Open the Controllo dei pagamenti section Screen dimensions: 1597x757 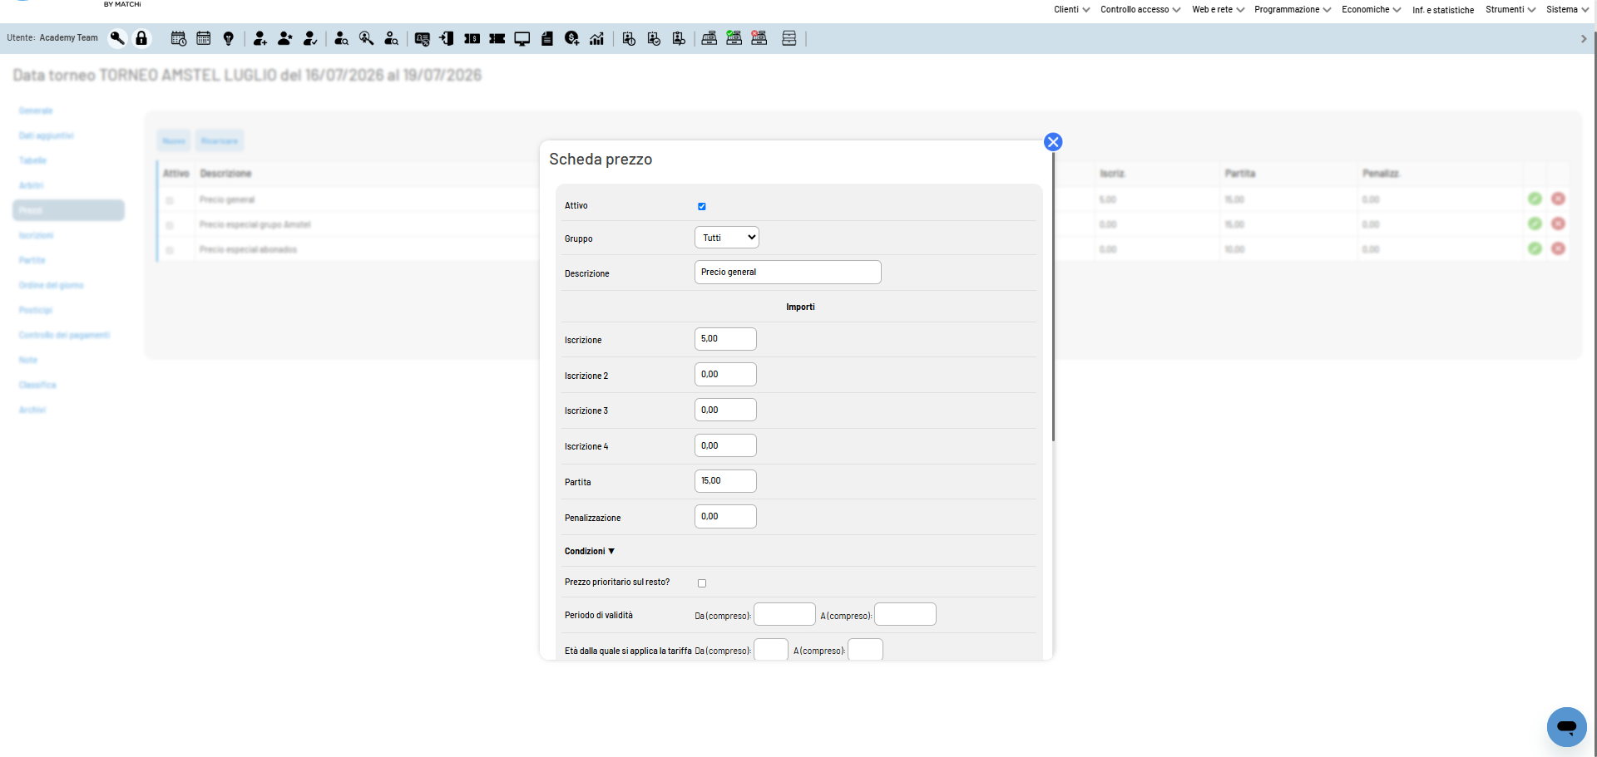click(64, 335)
